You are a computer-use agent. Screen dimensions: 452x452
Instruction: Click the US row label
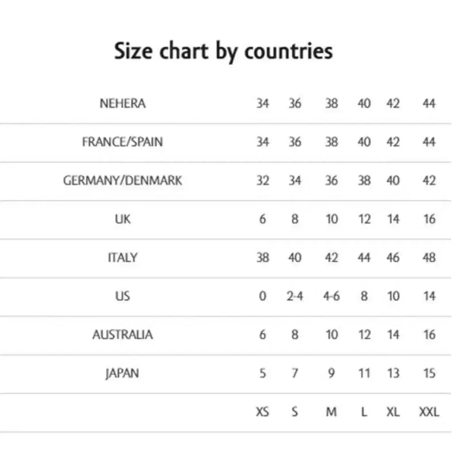point(123,296)
